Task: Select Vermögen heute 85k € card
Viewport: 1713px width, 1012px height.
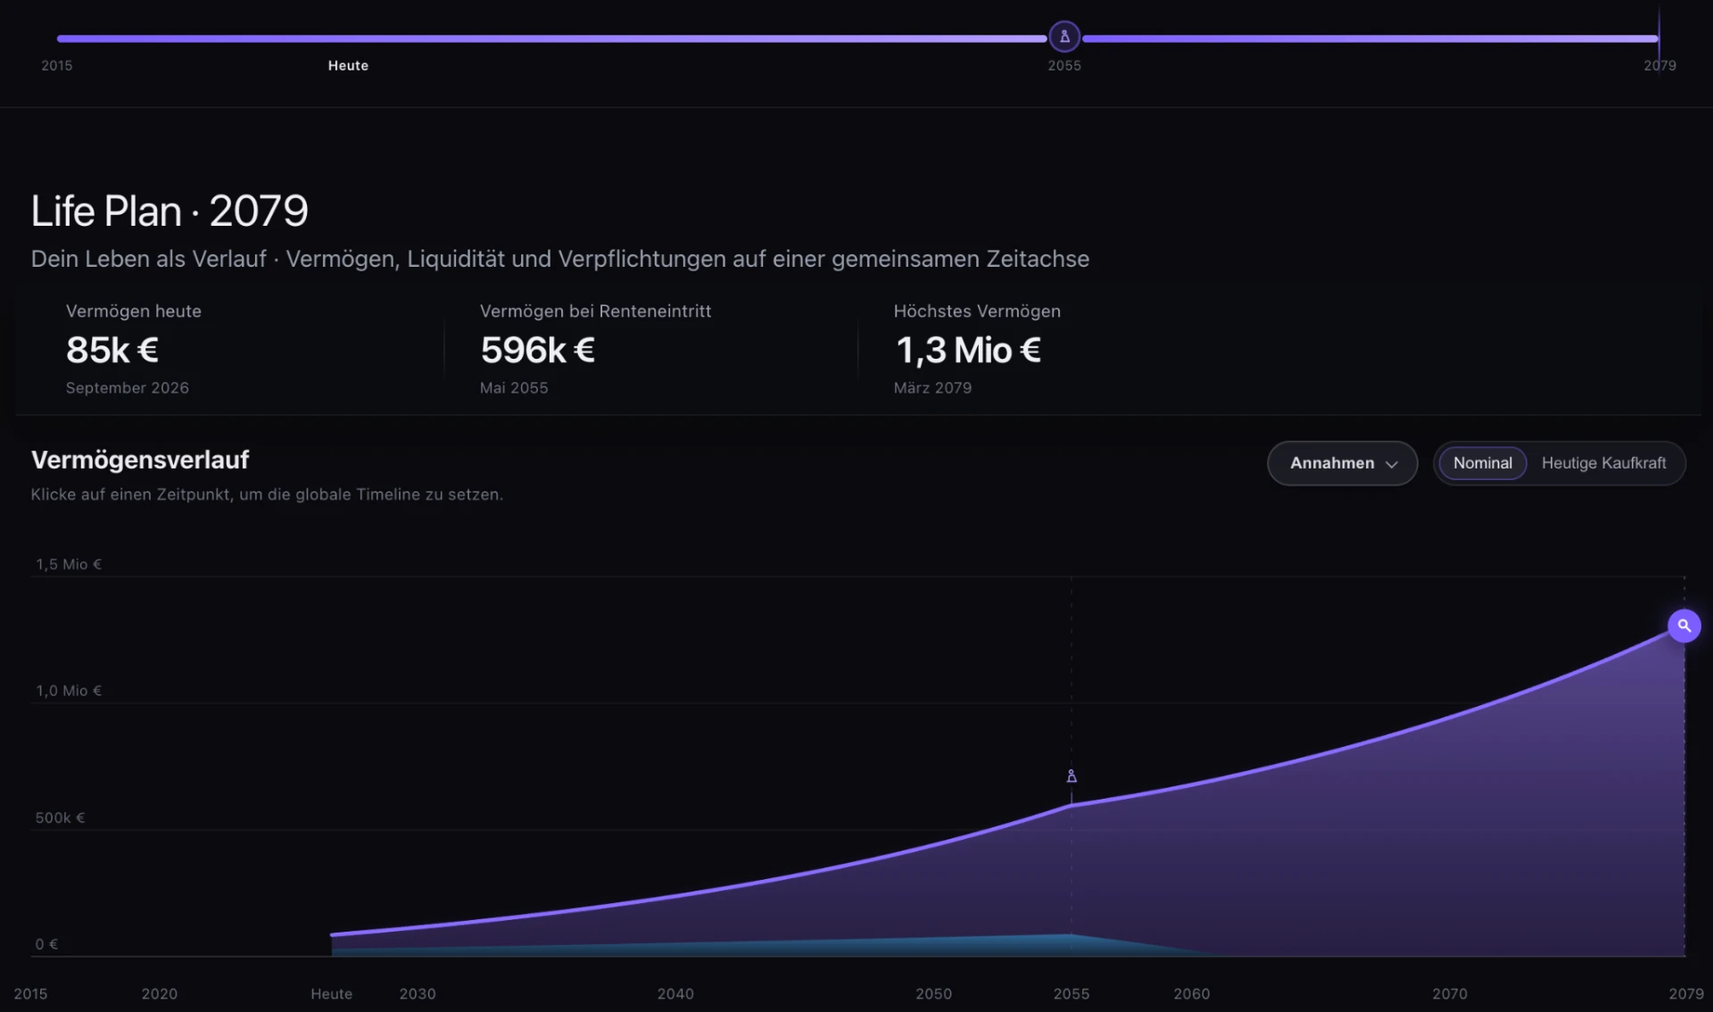Action: point(230,350)
